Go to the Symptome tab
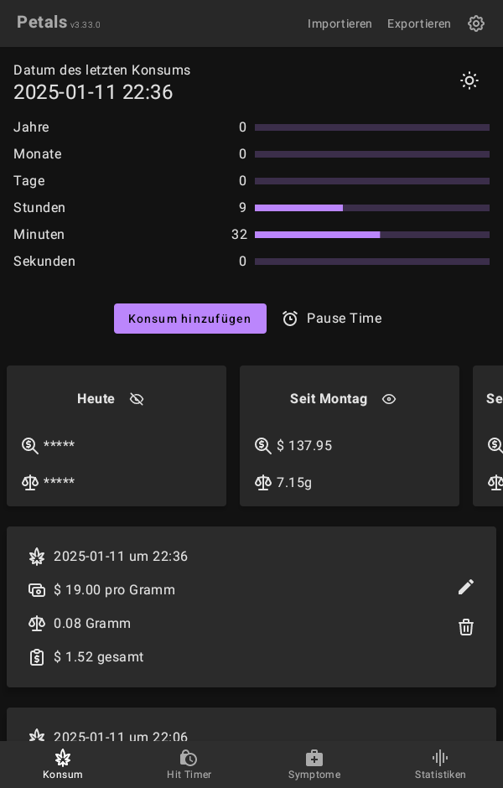 [x=314, y=765]
